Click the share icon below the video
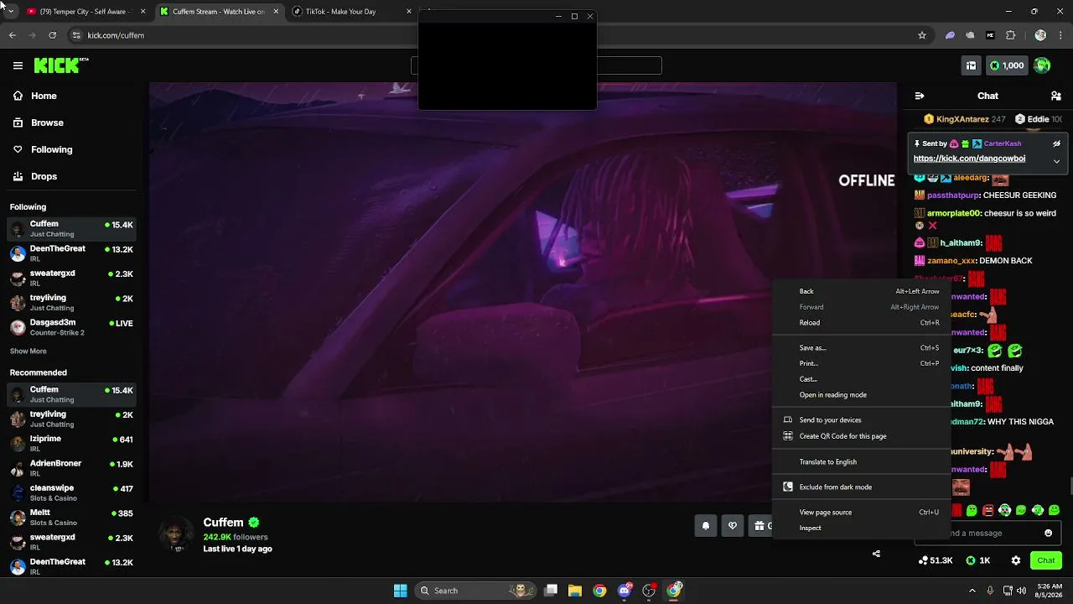1073x604 pixels. (876, 554)
